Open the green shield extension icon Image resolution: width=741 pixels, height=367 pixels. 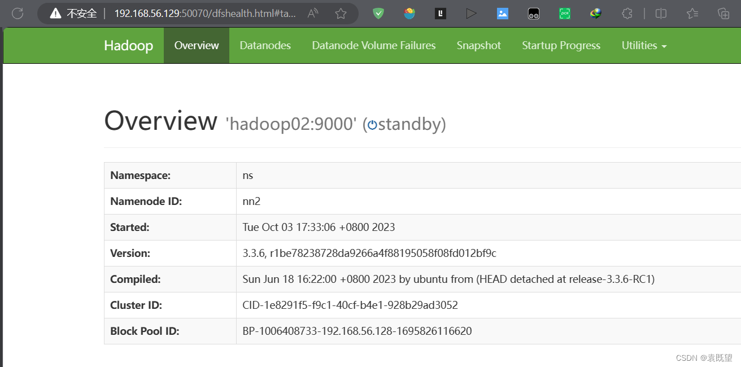(x=378, y=14)
